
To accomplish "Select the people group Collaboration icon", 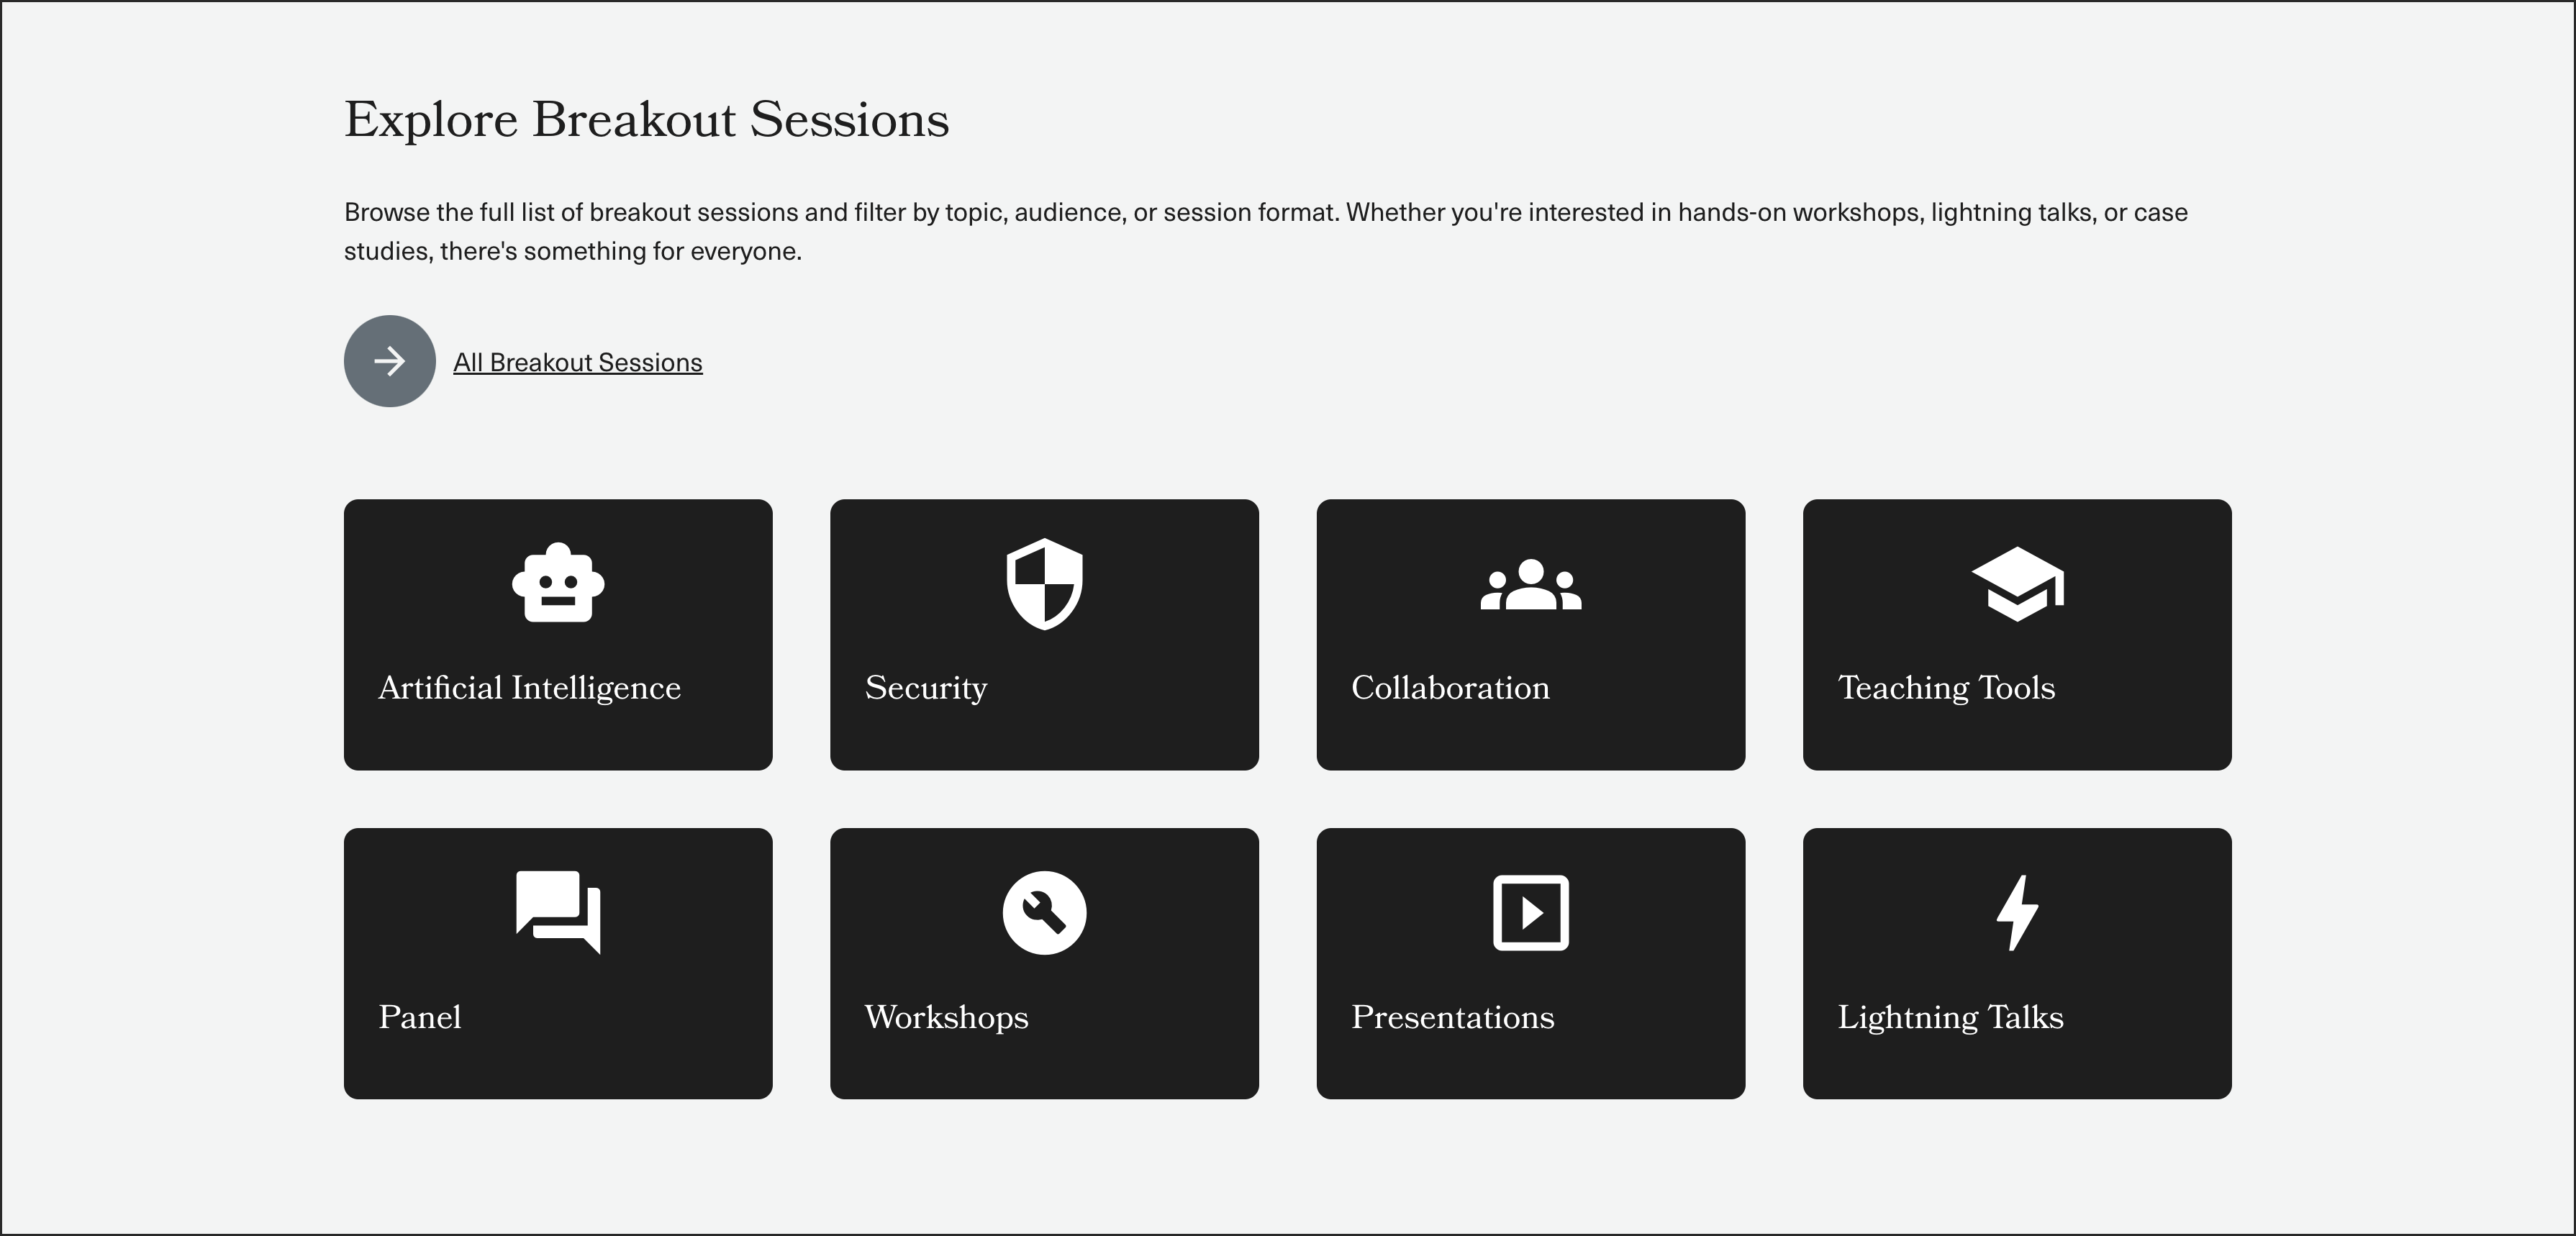I will 1530,584.
